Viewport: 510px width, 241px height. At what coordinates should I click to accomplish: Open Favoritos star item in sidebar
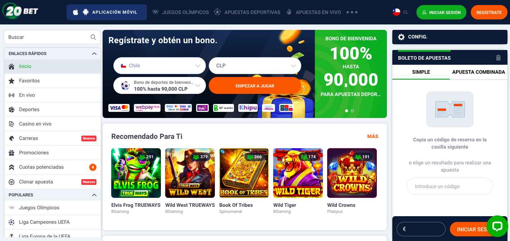[53, 81]
